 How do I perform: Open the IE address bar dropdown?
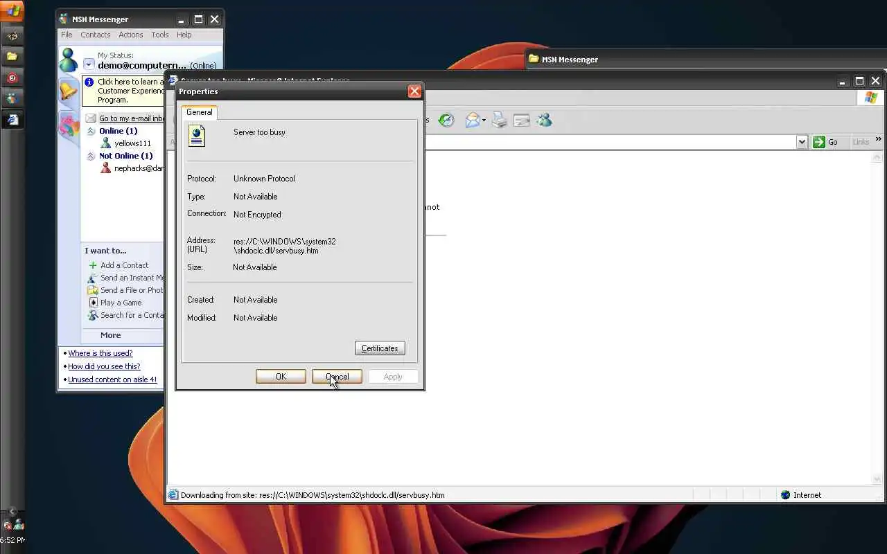tap(802, 142)
